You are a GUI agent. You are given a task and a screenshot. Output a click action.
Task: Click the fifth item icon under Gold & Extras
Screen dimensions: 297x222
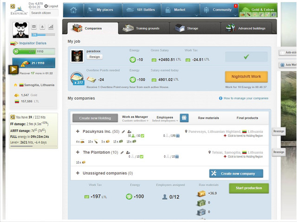(267, 14)
